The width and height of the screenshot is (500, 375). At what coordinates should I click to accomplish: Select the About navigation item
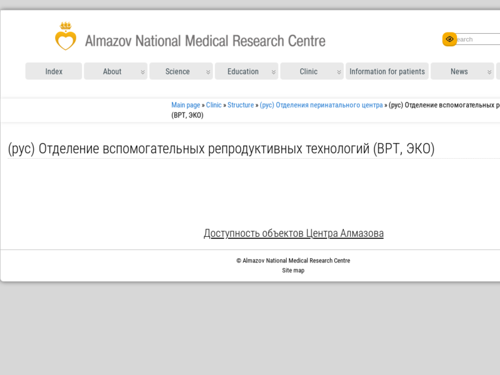(112, 71)
